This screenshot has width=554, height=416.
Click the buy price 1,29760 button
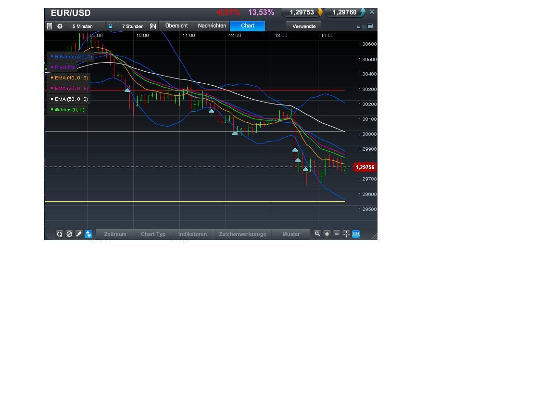tap(345, 13)
